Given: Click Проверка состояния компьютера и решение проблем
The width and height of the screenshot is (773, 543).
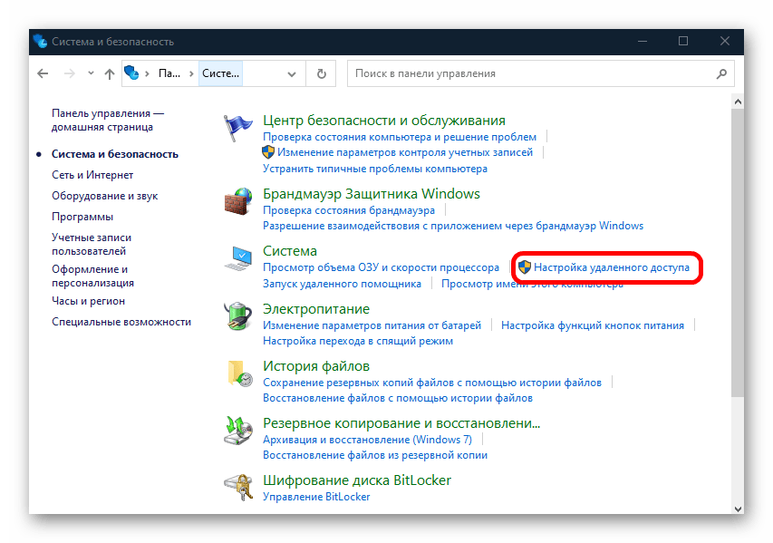Looking at the screenshot, I should tap(400, 137).
